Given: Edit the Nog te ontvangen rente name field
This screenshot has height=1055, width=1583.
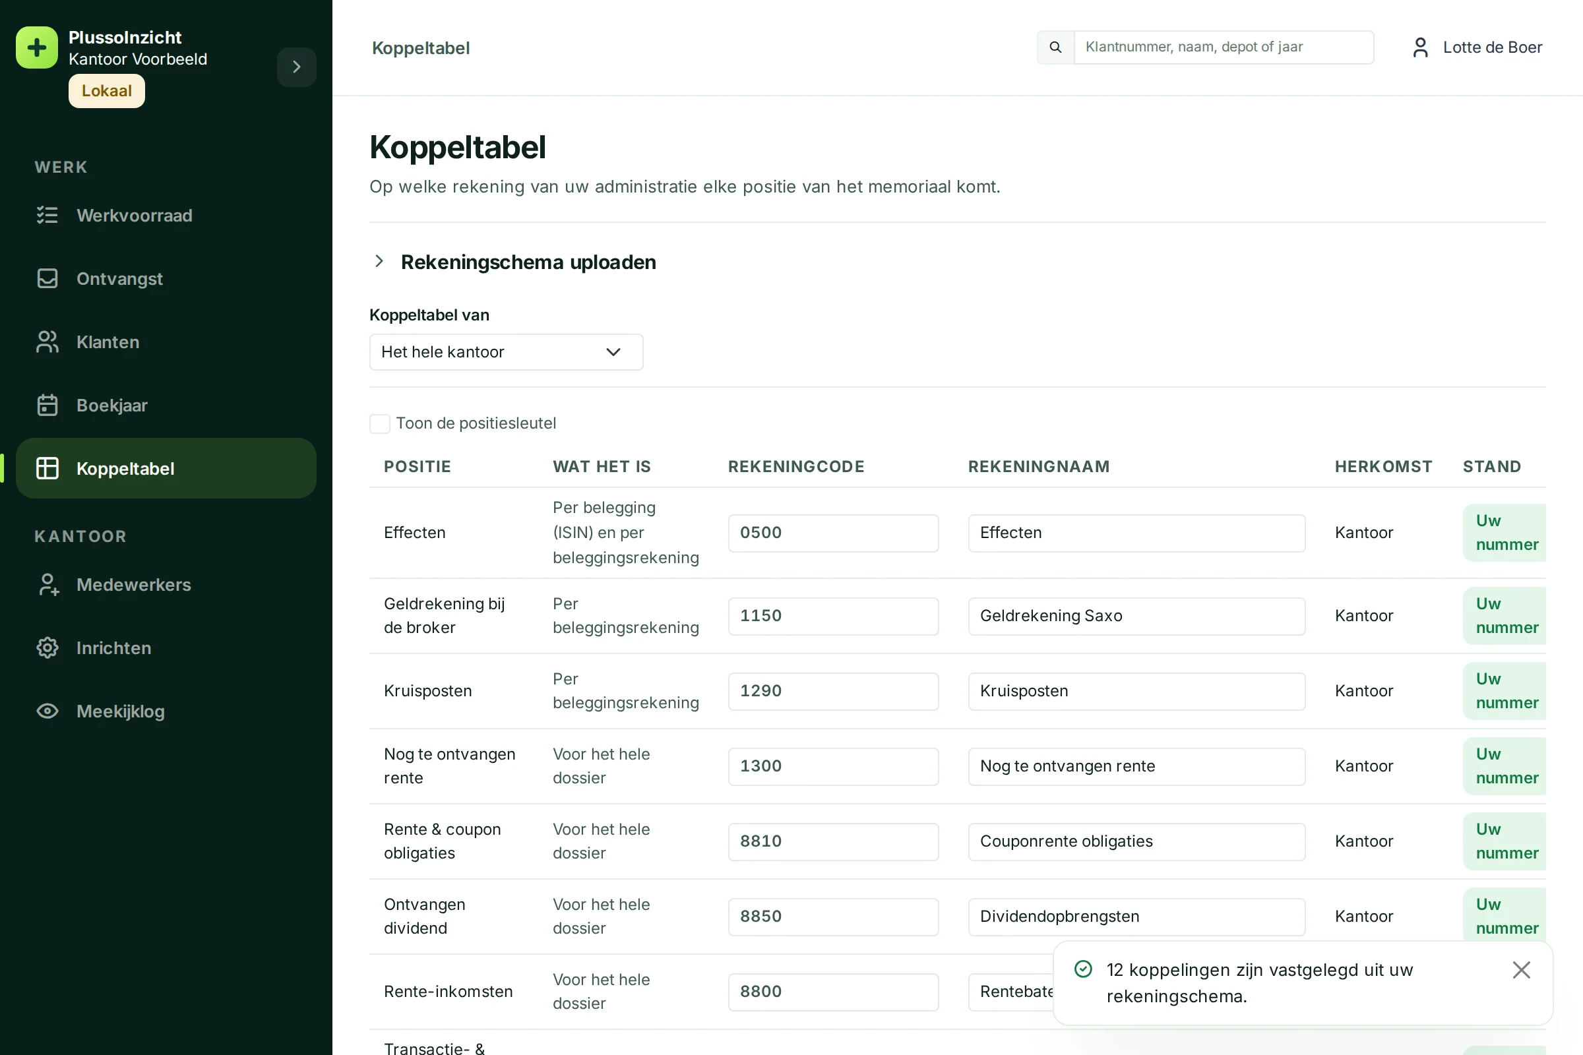Looking at the screenshot, I should point(1136,766).
